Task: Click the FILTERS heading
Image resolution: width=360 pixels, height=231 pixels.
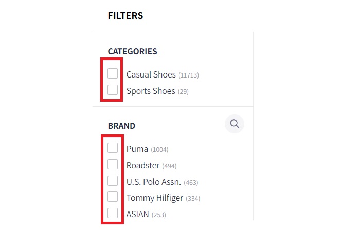Action: (x=125, y=16)
